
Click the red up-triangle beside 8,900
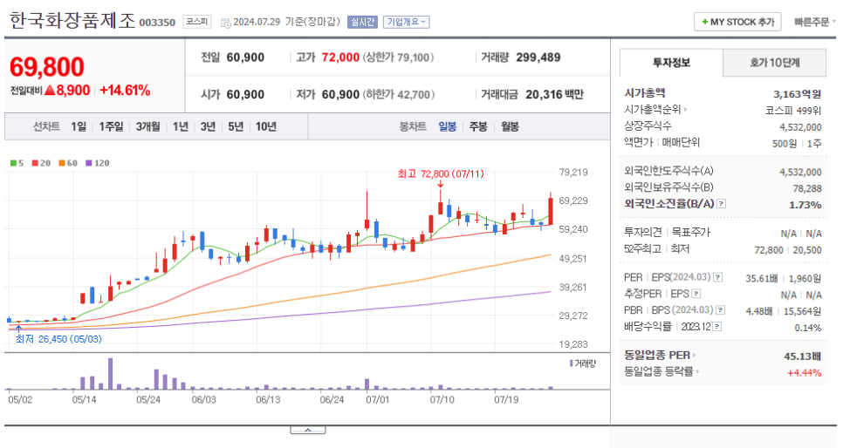pyautogui.click(x=50, y=91)
